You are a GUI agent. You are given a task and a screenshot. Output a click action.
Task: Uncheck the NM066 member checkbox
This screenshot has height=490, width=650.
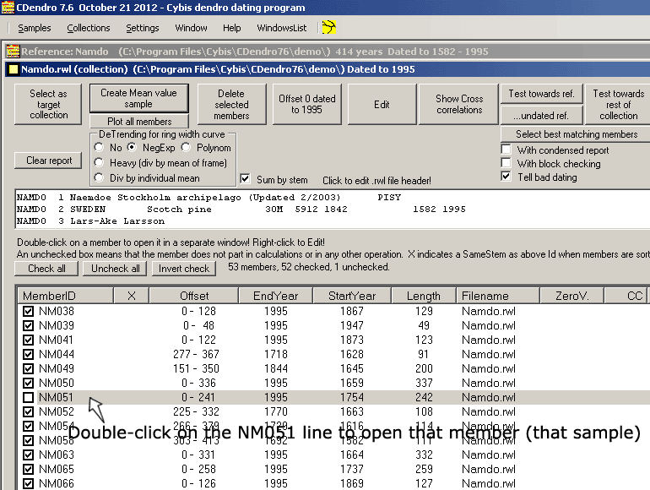coord(28,483)
